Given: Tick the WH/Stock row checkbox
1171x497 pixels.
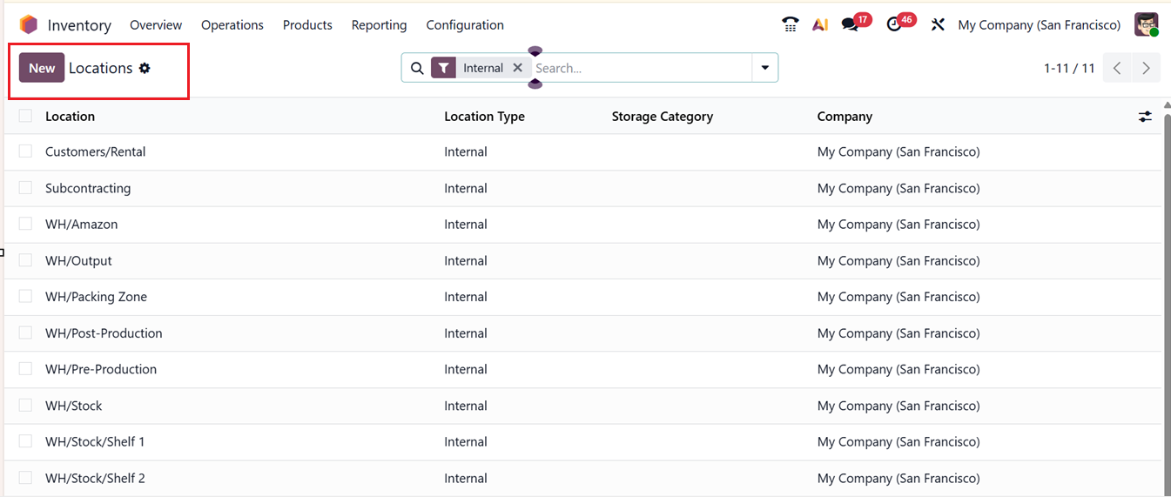Looking at the screenshot, I should (x=25, y=406).
